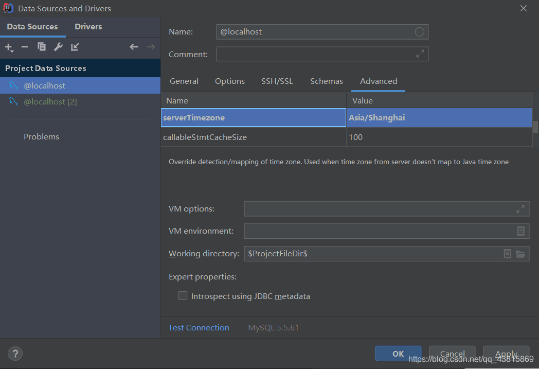Click the properties table scrollbar thumb

pyautogui.click(x=535, y=127)
